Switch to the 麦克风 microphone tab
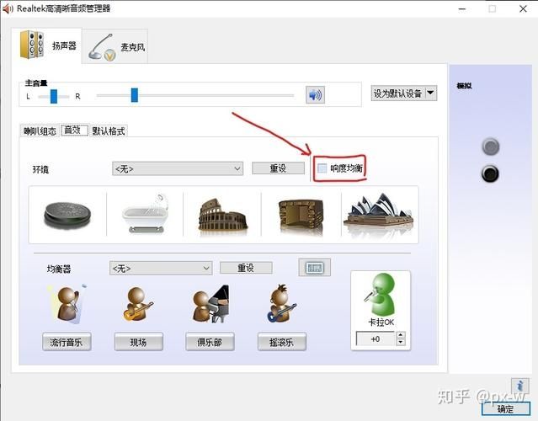The height and width of the screenshot is (421, 538). (x=115, y=47)
